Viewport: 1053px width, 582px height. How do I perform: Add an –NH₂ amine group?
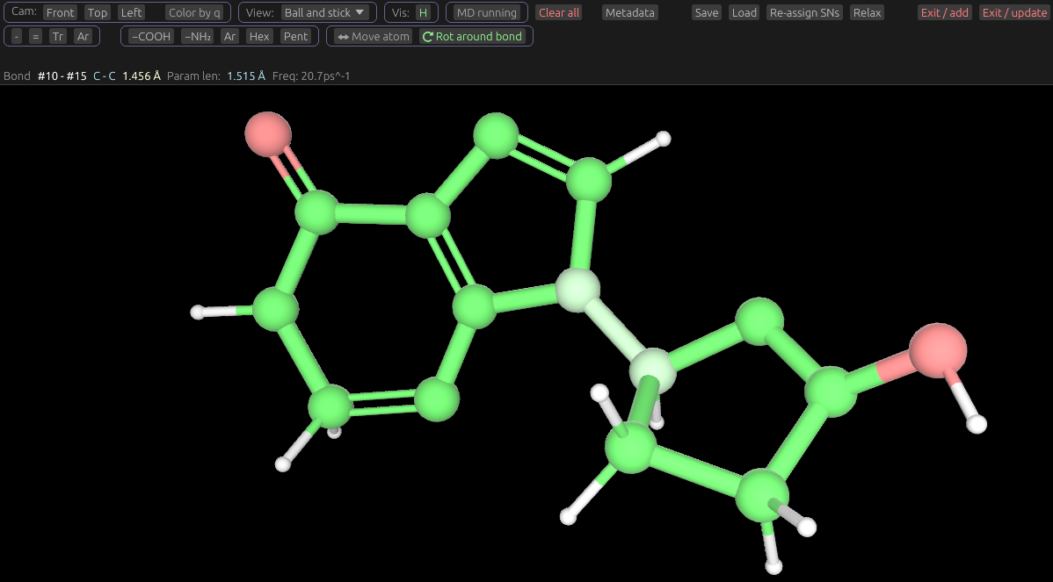point(198,36)
